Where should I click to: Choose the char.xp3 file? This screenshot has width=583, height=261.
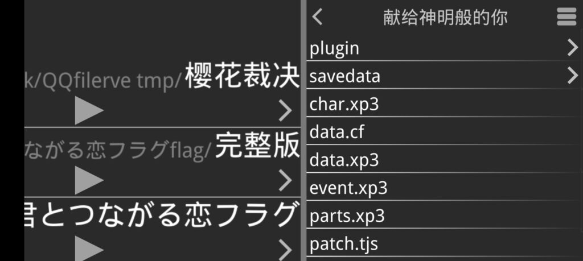click(x=444, y=103)
